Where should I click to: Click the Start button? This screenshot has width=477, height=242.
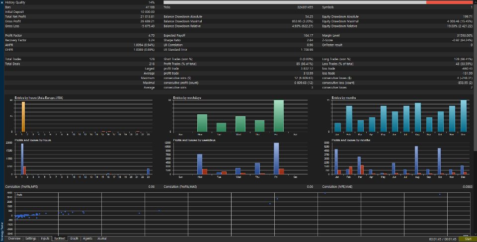[468, 239]
